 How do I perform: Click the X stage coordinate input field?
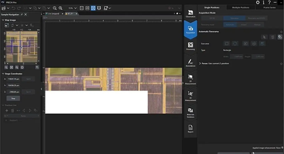(14, 79)
